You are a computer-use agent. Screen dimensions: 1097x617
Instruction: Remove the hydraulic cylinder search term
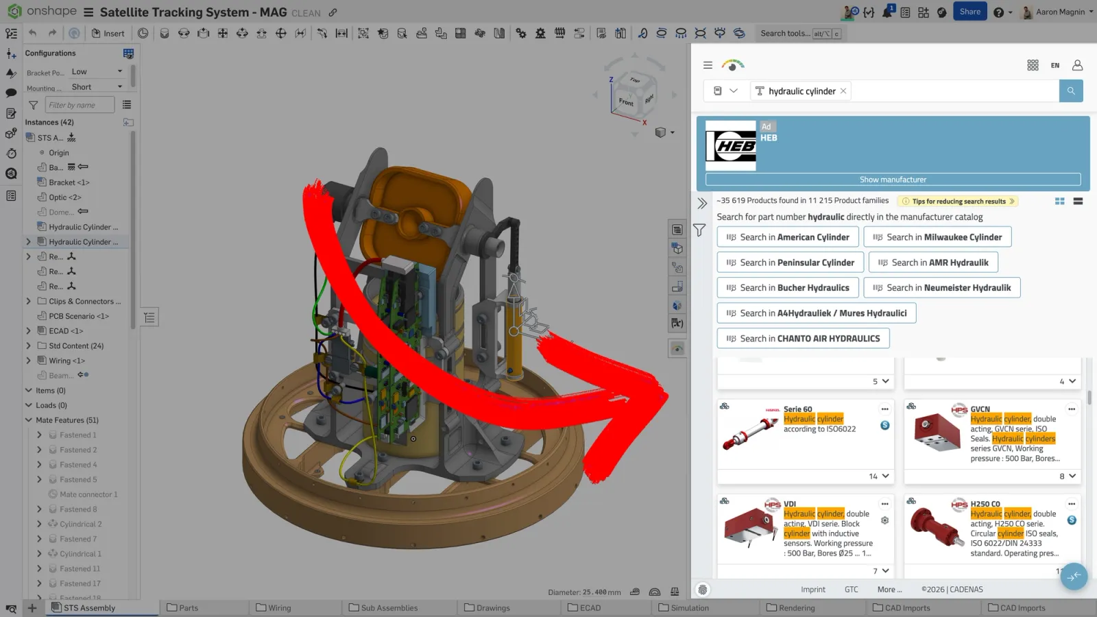(843, 91)
